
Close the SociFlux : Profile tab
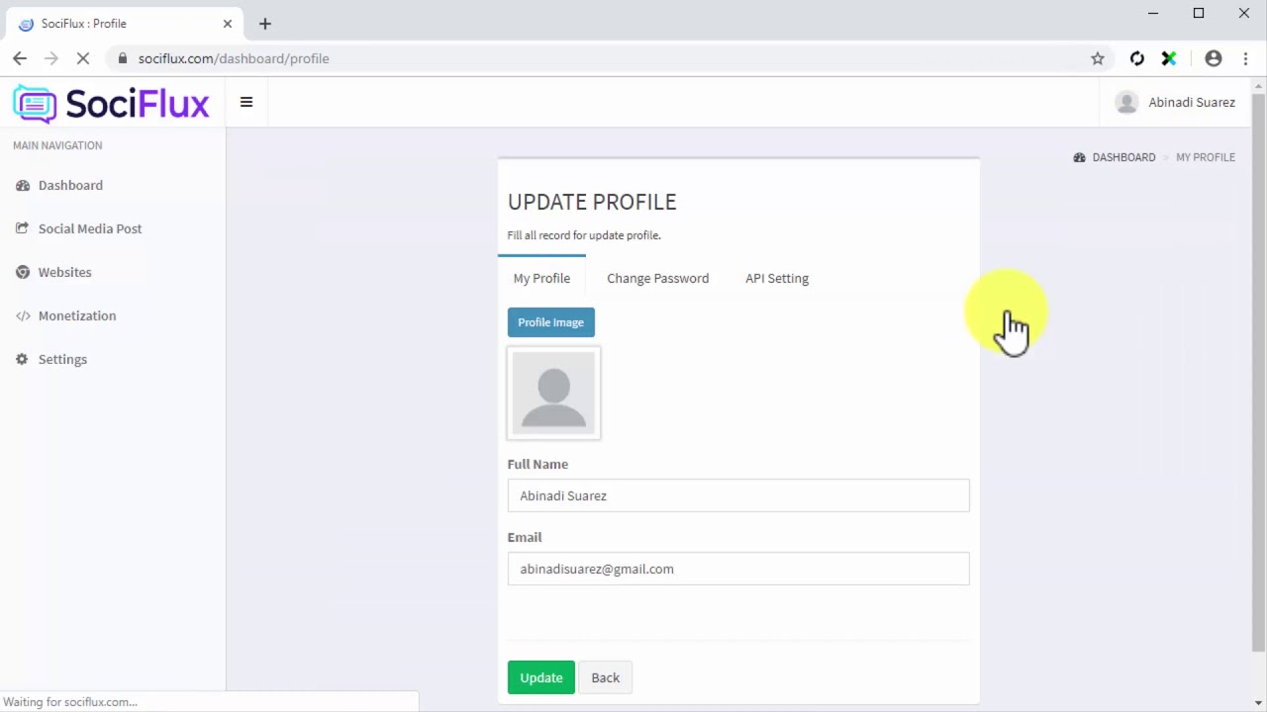(228, 24)
